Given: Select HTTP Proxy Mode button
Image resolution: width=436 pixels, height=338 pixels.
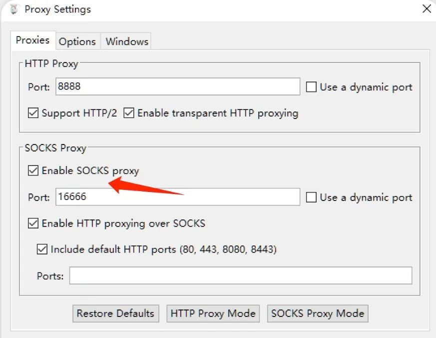Looking at the screenshot, I should click(x=213, y=313).
